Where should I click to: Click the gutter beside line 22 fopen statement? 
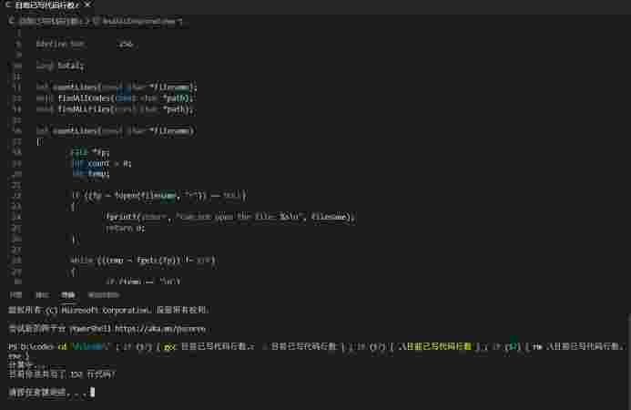coord(17,195)
